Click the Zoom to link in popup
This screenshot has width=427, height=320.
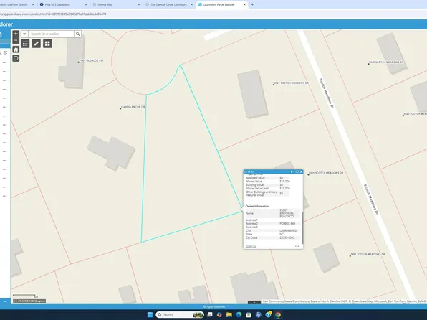(x=251, y=246)
